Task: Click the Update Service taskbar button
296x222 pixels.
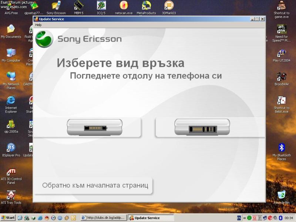Action: pos(151,218)
